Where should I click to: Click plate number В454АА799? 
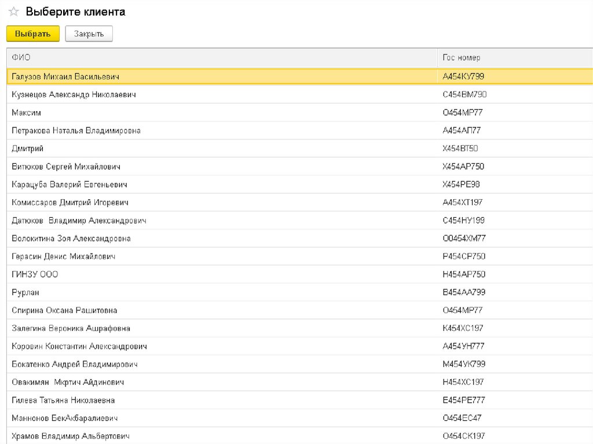463,292
